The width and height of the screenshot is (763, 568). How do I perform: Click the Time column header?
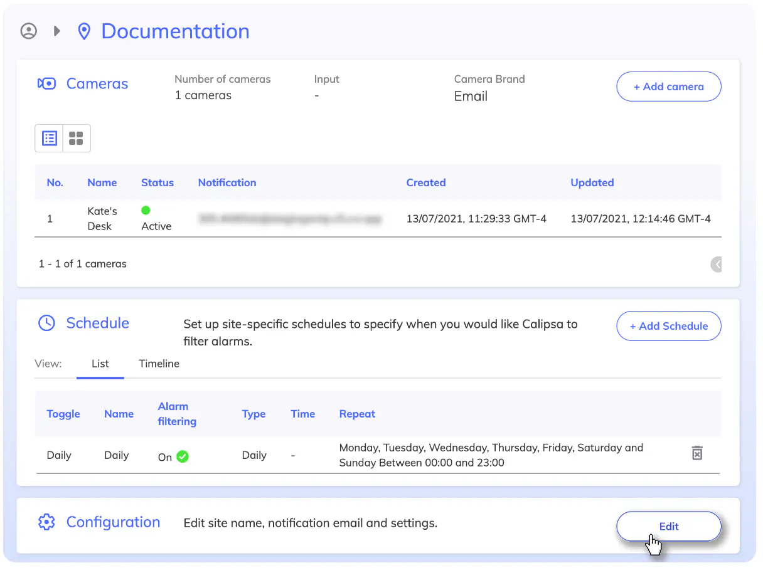pyautogui.click(x=302, y=414)
